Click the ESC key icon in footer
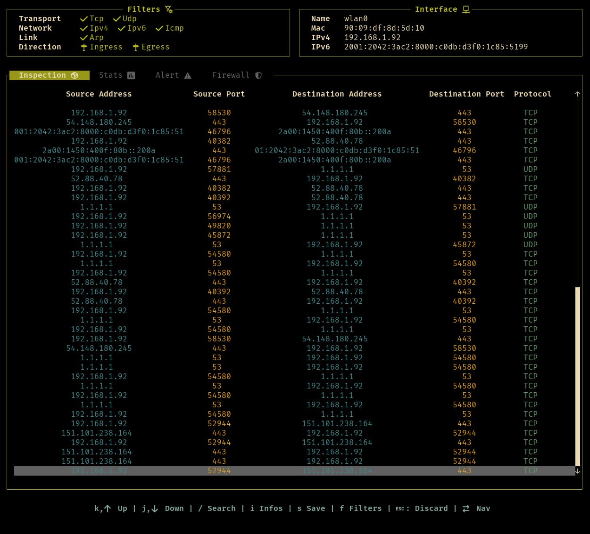This screenshot has height=534, width=590. pyautogui.click(x=400, y=509)
